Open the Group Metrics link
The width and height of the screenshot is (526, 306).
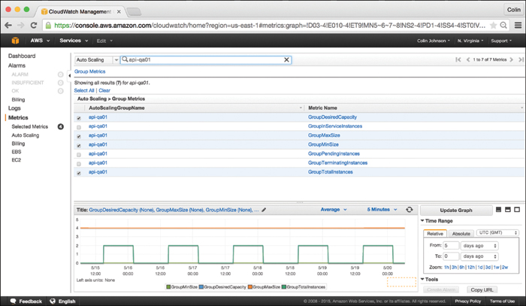click(x=90, y=71)
